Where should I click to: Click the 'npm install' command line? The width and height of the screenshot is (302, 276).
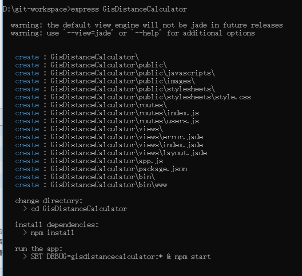(x=52, y=233)
